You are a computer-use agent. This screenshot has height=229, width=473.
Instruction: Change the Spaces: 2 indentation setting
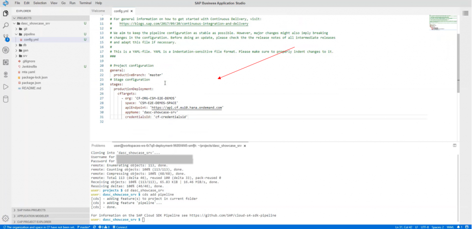(x=438, y=227)
